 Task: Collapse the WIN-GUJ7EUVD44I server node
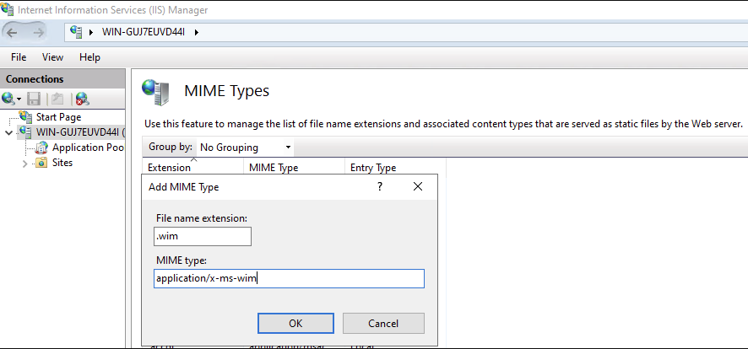pos(9,132)
